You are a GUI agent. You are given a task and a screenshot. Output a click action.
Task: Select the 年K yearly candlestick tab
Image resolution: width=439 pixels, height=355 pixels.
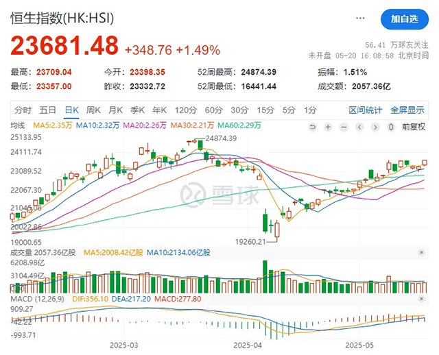[x=160, y=110]
